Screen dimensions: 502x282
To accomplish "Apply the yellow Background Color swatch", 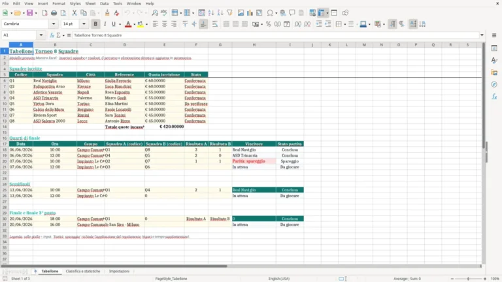I will pos(141,24).
